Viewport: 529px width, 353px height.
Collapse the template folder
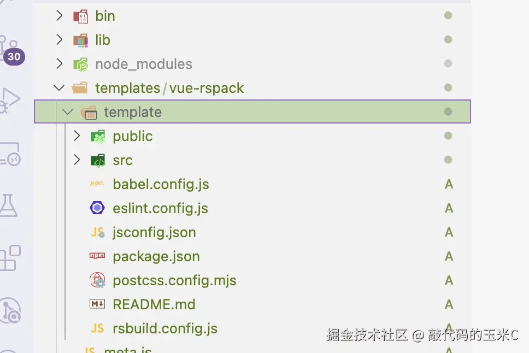(68, 112)
